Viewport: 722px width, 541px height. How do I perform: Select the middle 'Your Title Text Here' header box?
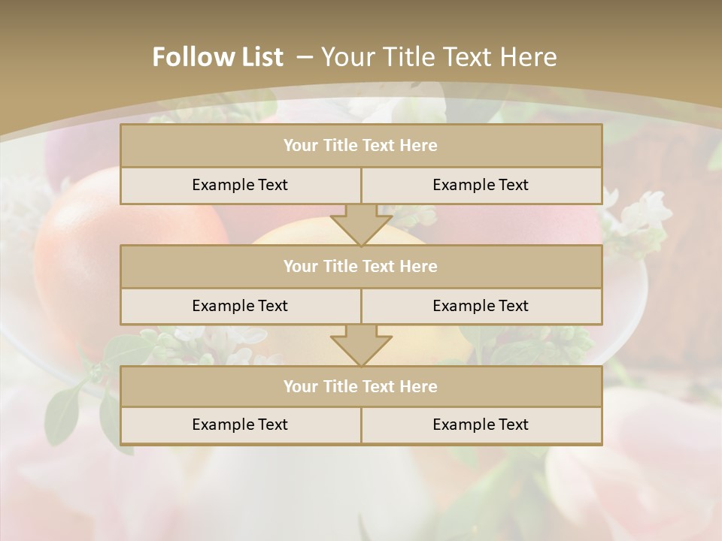click(x=361, y=266)
